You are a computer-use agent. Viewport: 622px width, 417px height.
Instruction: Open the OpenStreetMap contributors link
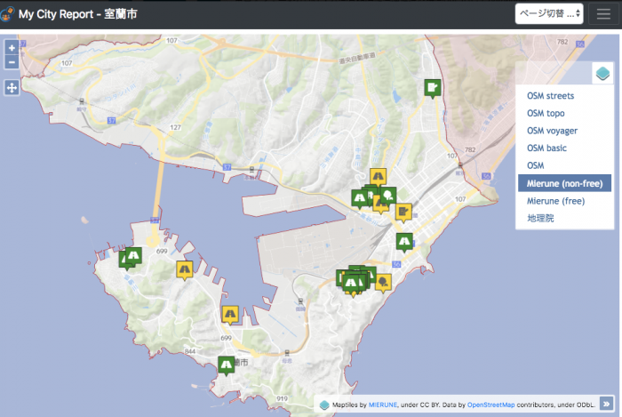490,405
